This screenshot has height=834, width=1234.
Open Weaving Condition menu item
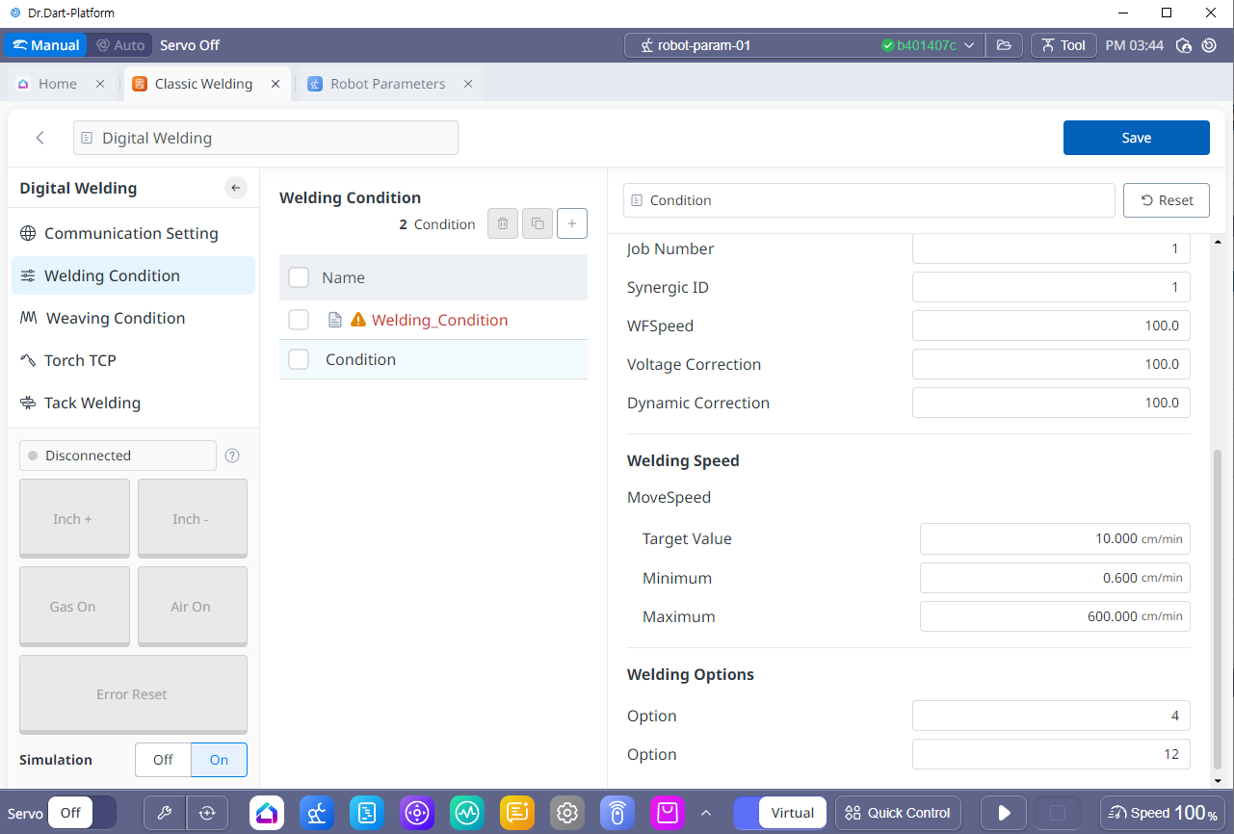pos(115,318)
